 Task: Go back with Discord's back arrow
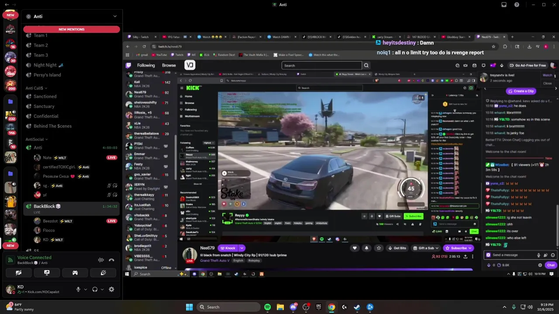tap(6, 4)
